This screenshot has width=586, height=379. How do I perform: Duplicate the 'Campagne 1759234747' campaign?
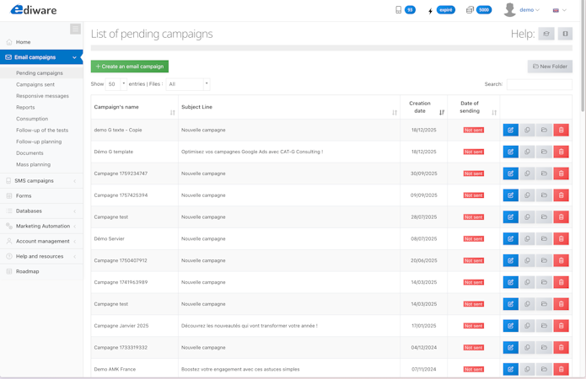(x=527, y=173)
